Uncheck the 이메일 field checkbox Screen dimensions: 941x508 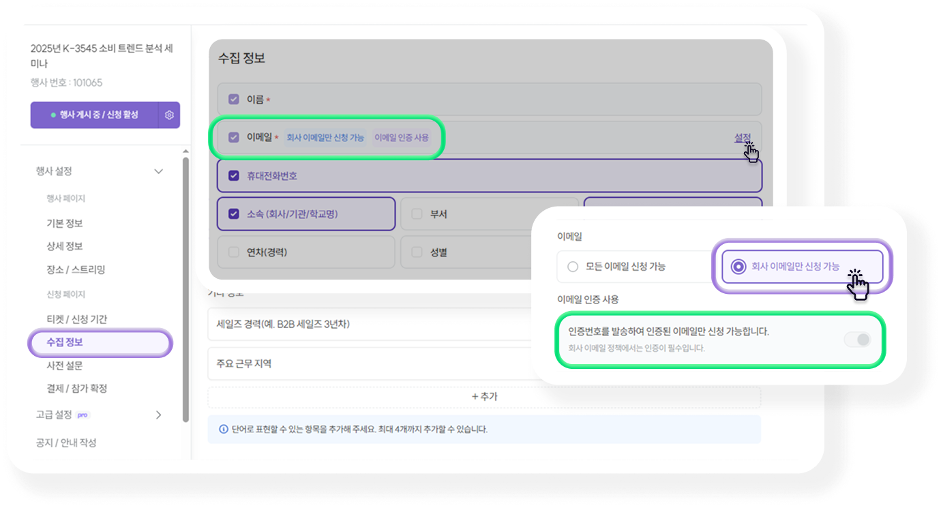tap(234, 138)
